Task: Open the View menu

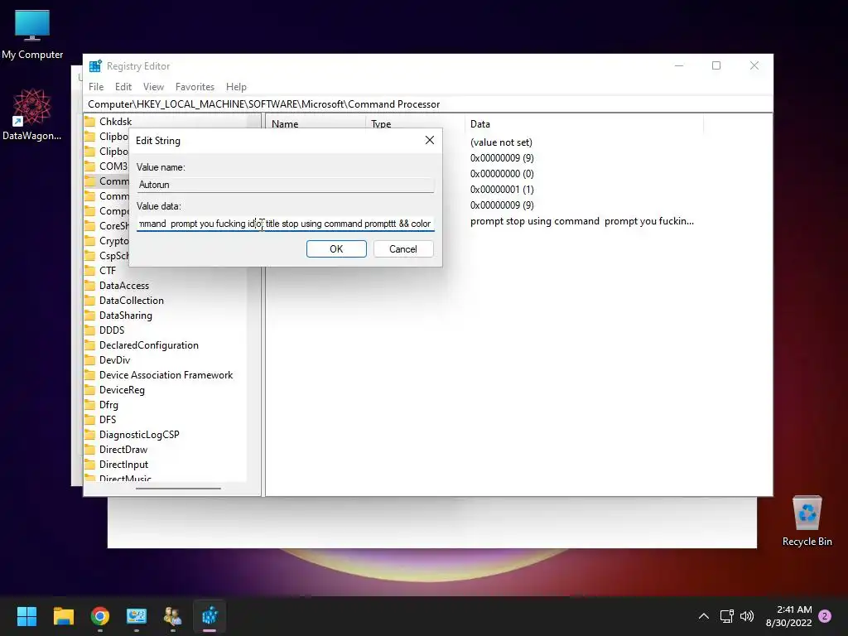Action: click(x=153, y=86)
